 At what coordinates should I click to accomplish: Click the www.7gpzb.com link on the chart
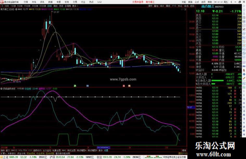tap(123, 79)
